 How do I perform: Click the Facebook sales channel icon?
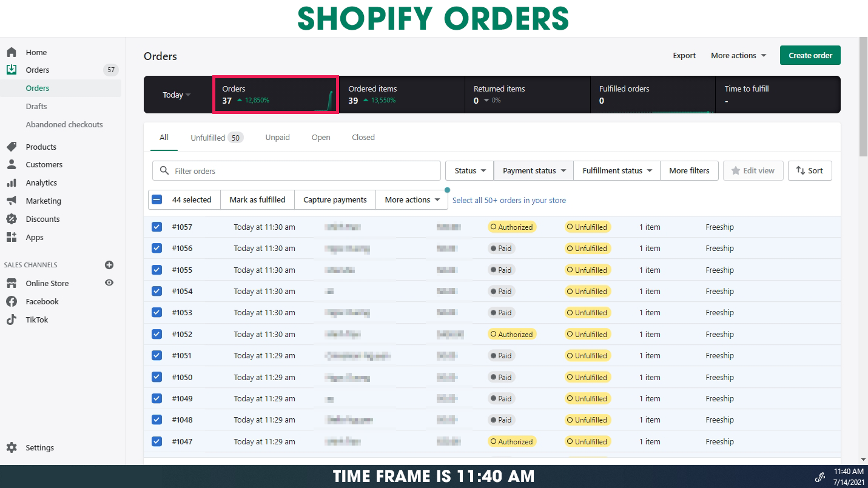[12, 301]
